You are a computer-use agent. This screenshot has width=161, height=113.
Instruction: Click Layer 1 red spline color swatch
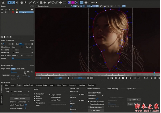click(13, 12)
